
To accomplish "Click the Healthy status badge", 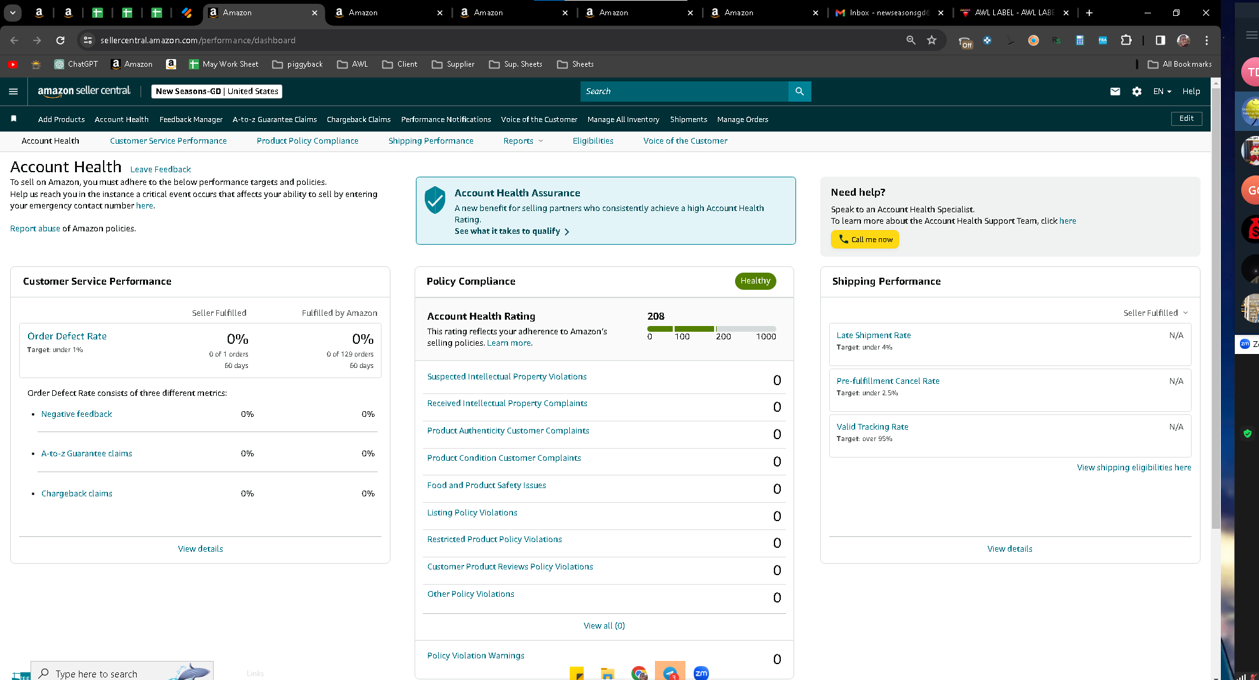I will tap(755, 281).
